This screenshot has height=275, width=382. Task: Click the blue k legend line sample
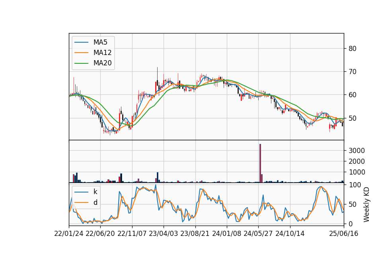point(81,192)
